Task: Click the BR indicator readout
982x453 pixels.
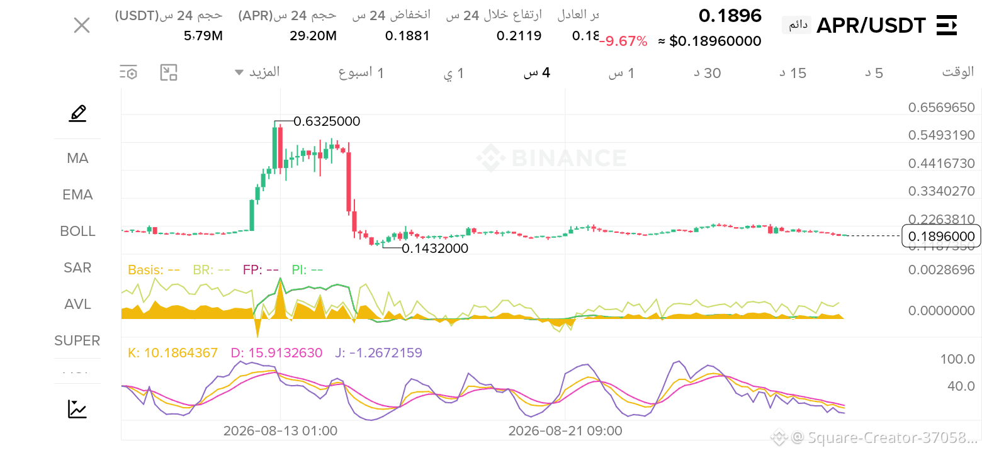Action: click(x=213, y=271)
